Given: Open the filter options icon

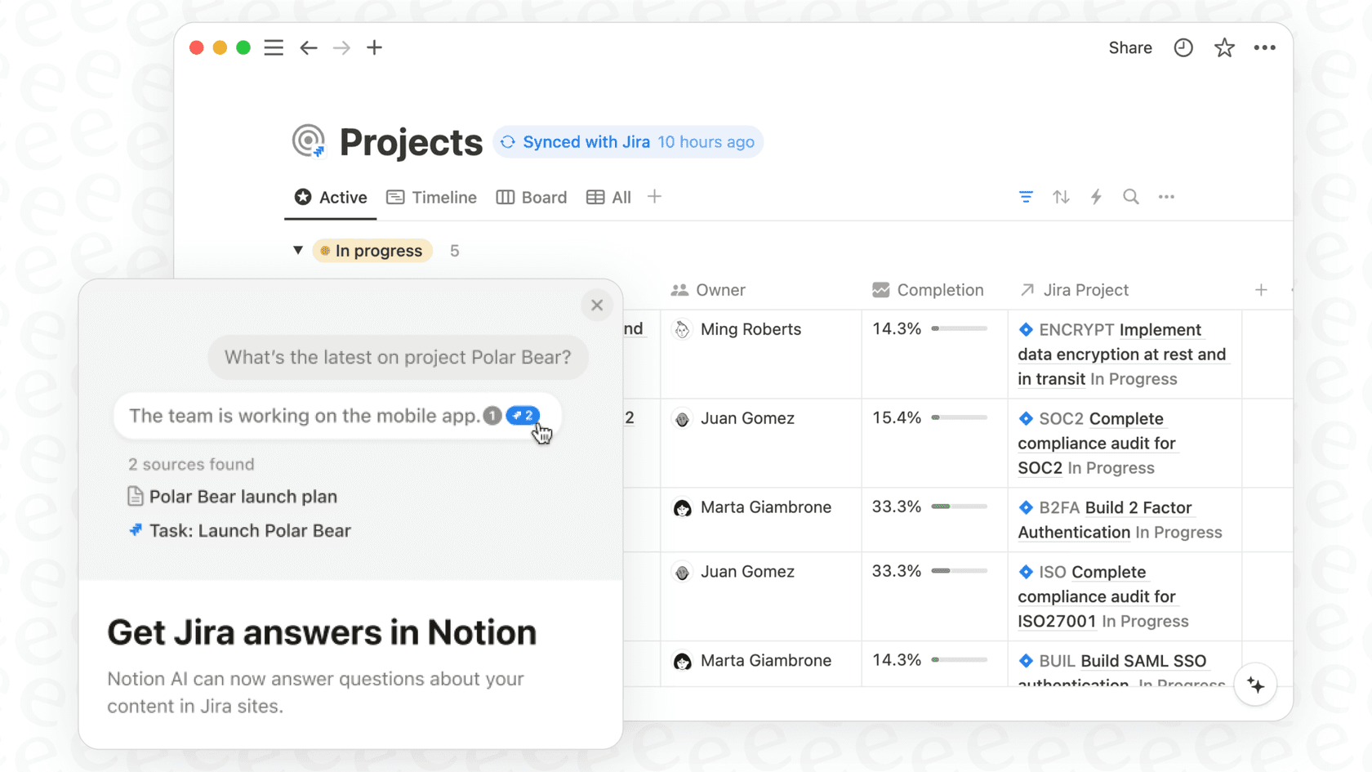Looking at the screenshot, I should coord(1026,197).
